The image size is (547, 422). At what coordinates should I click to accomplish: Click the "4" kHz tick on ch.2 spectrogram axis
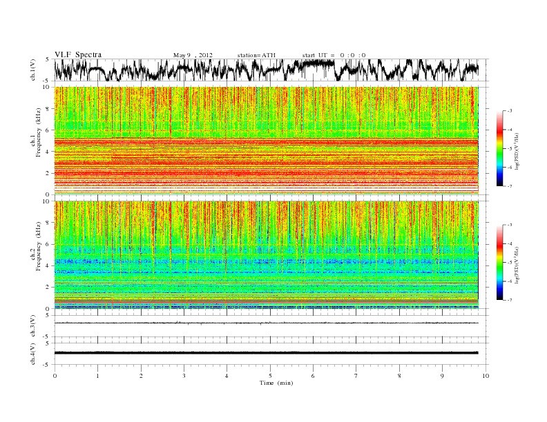tap(48, 265)
